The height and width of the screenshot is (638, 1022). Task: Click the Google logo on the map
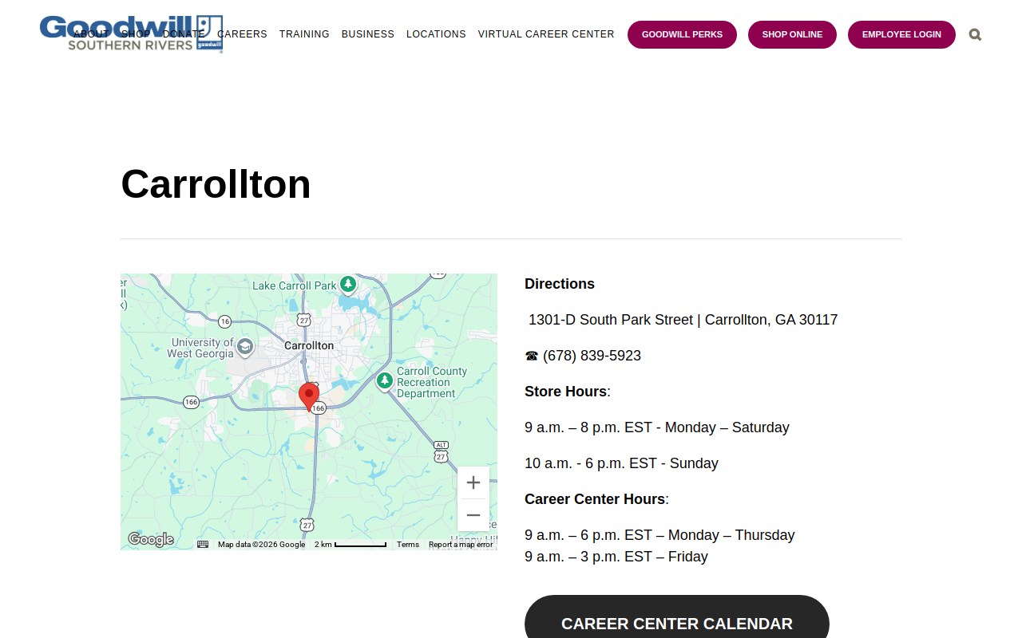tap(151, 540)
